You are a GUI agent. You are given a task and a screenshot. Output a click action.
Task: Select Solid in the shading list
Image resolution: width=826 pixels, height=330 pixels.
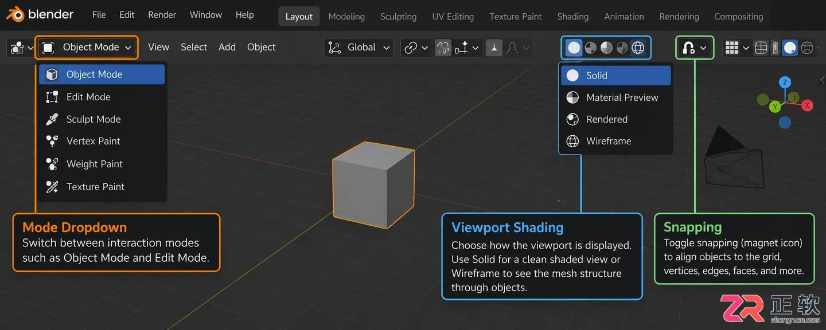616,75
